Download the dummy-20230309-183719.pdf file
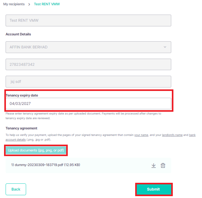The height and width of the screenshot is (198, 202). point(154,165)
